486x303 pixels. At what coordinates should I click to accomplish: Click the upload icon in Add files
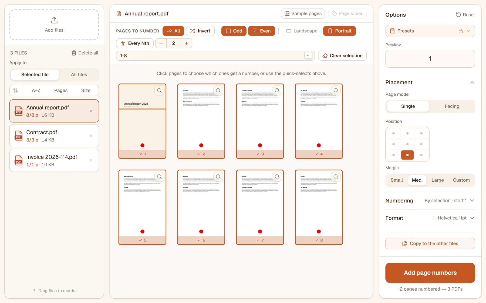click(x=54, y=20)
